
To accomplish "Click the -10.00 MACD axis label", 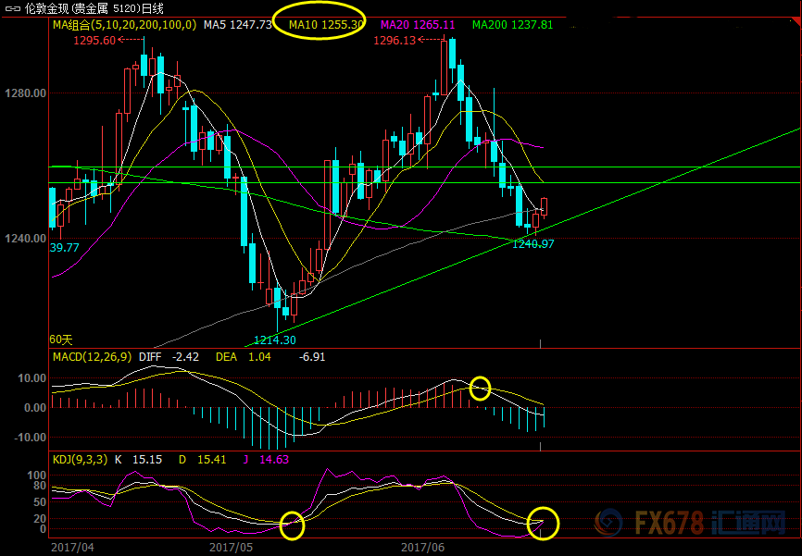I will (x=31, y=438).
